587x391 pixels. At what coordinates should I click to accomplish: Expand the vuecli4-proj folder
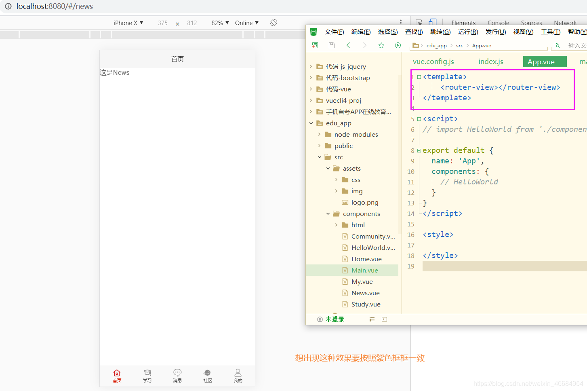[x=311, y=100]
